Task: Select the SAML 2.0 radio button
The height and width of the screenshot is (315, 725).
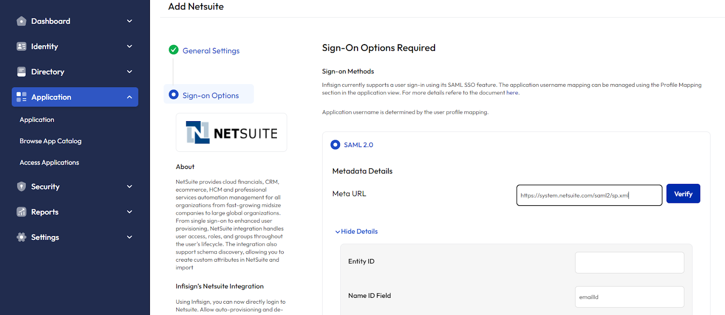Action: pos(335,145)
